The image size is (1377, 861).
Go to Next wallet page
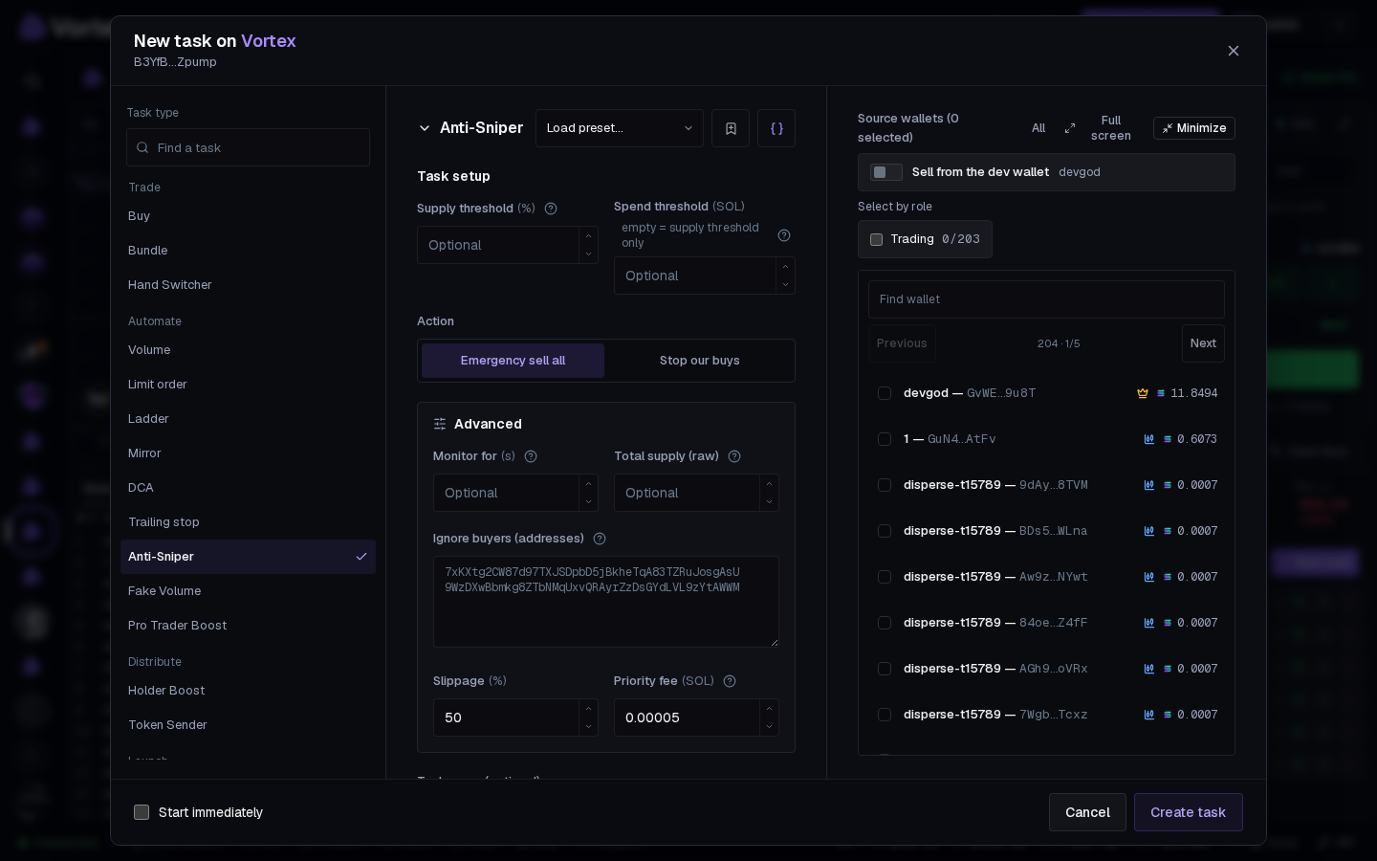[1203, 343]
